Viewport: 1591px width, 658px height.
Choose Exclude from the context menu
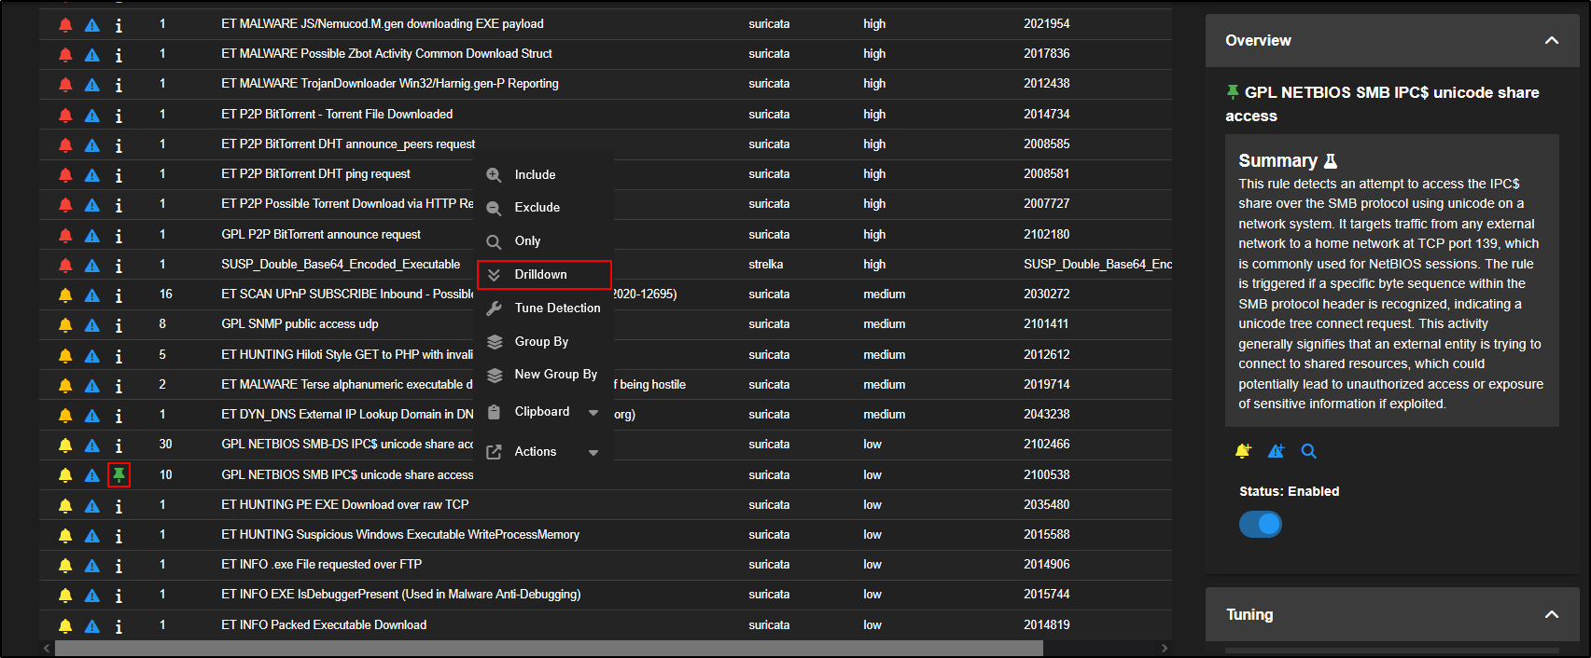pyautogui.click(x=537, y=208)
